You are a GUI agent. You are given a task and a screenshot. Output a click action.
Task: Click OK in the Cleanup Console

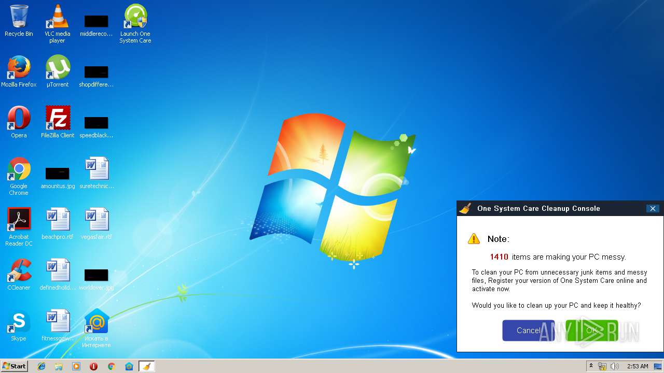click(x=592, y=331)
